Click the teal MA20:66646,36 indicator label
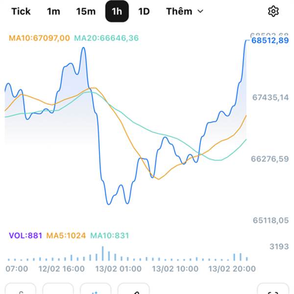 106,37
